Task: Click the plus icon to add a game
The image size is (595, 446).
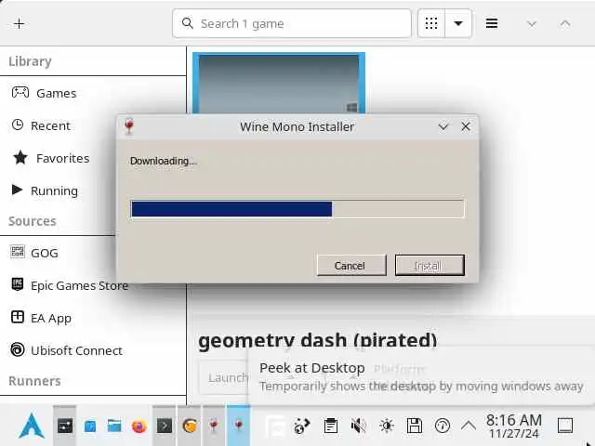Action: click(x=19, y=24)
